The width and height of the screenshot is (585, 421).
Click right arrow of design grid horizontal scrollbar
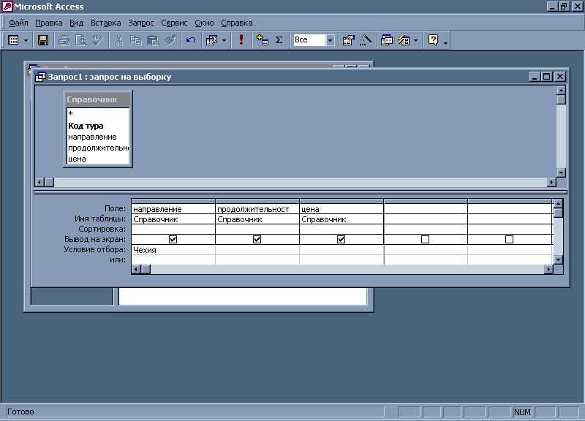[548, 269]
